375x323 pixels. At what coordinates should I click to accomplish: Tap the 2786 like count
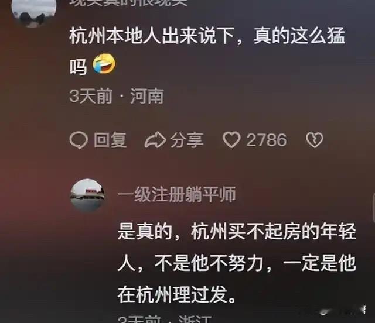pos(267,140)
